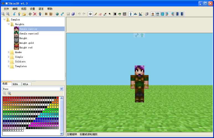Expand the Templates folder
The height and width of the screenshot is (138, 214).
pyautogui.click(x=9, y=66)
